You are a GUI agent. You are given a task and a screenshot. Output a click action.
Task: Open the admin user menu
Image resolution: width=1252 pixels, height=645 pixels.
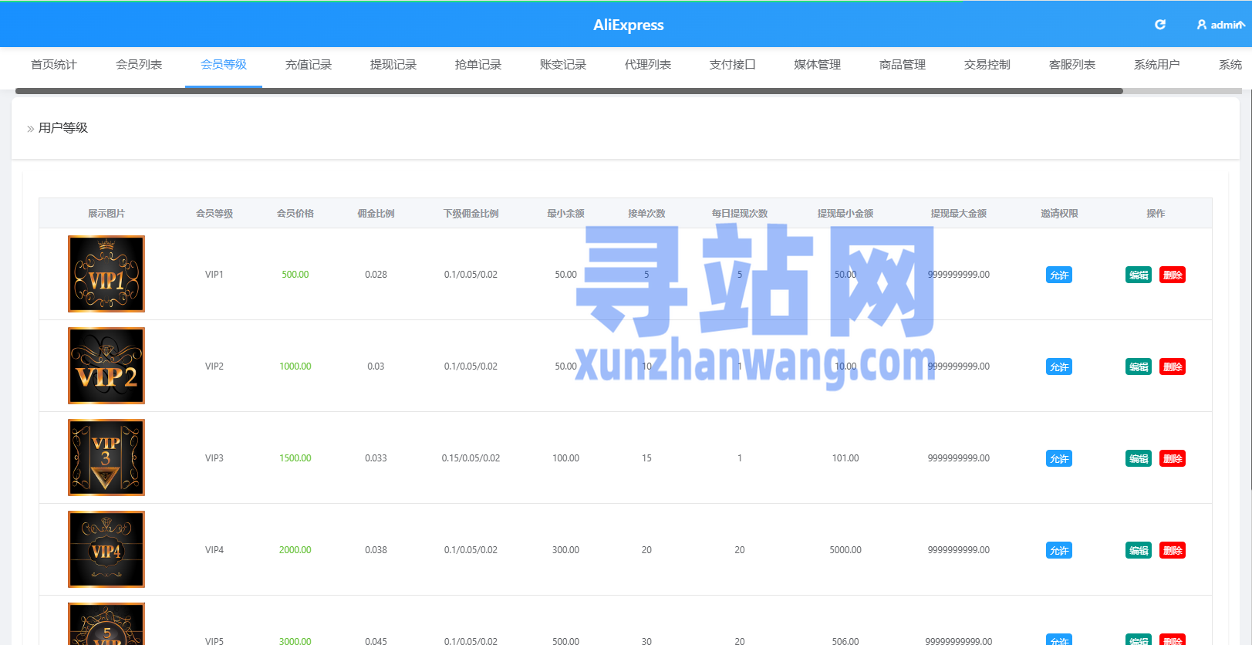tap(1220, 25)
